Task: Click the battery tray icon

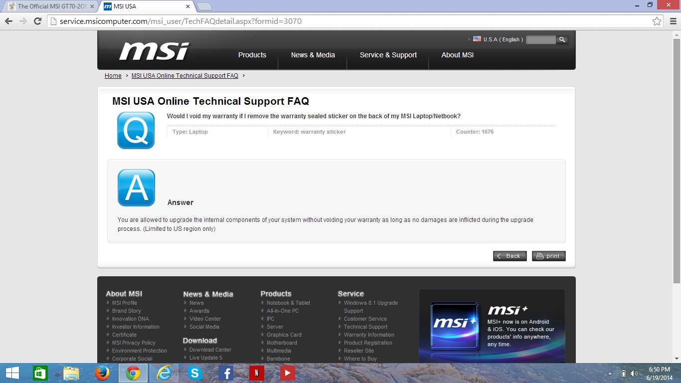Action: [623, 374]
